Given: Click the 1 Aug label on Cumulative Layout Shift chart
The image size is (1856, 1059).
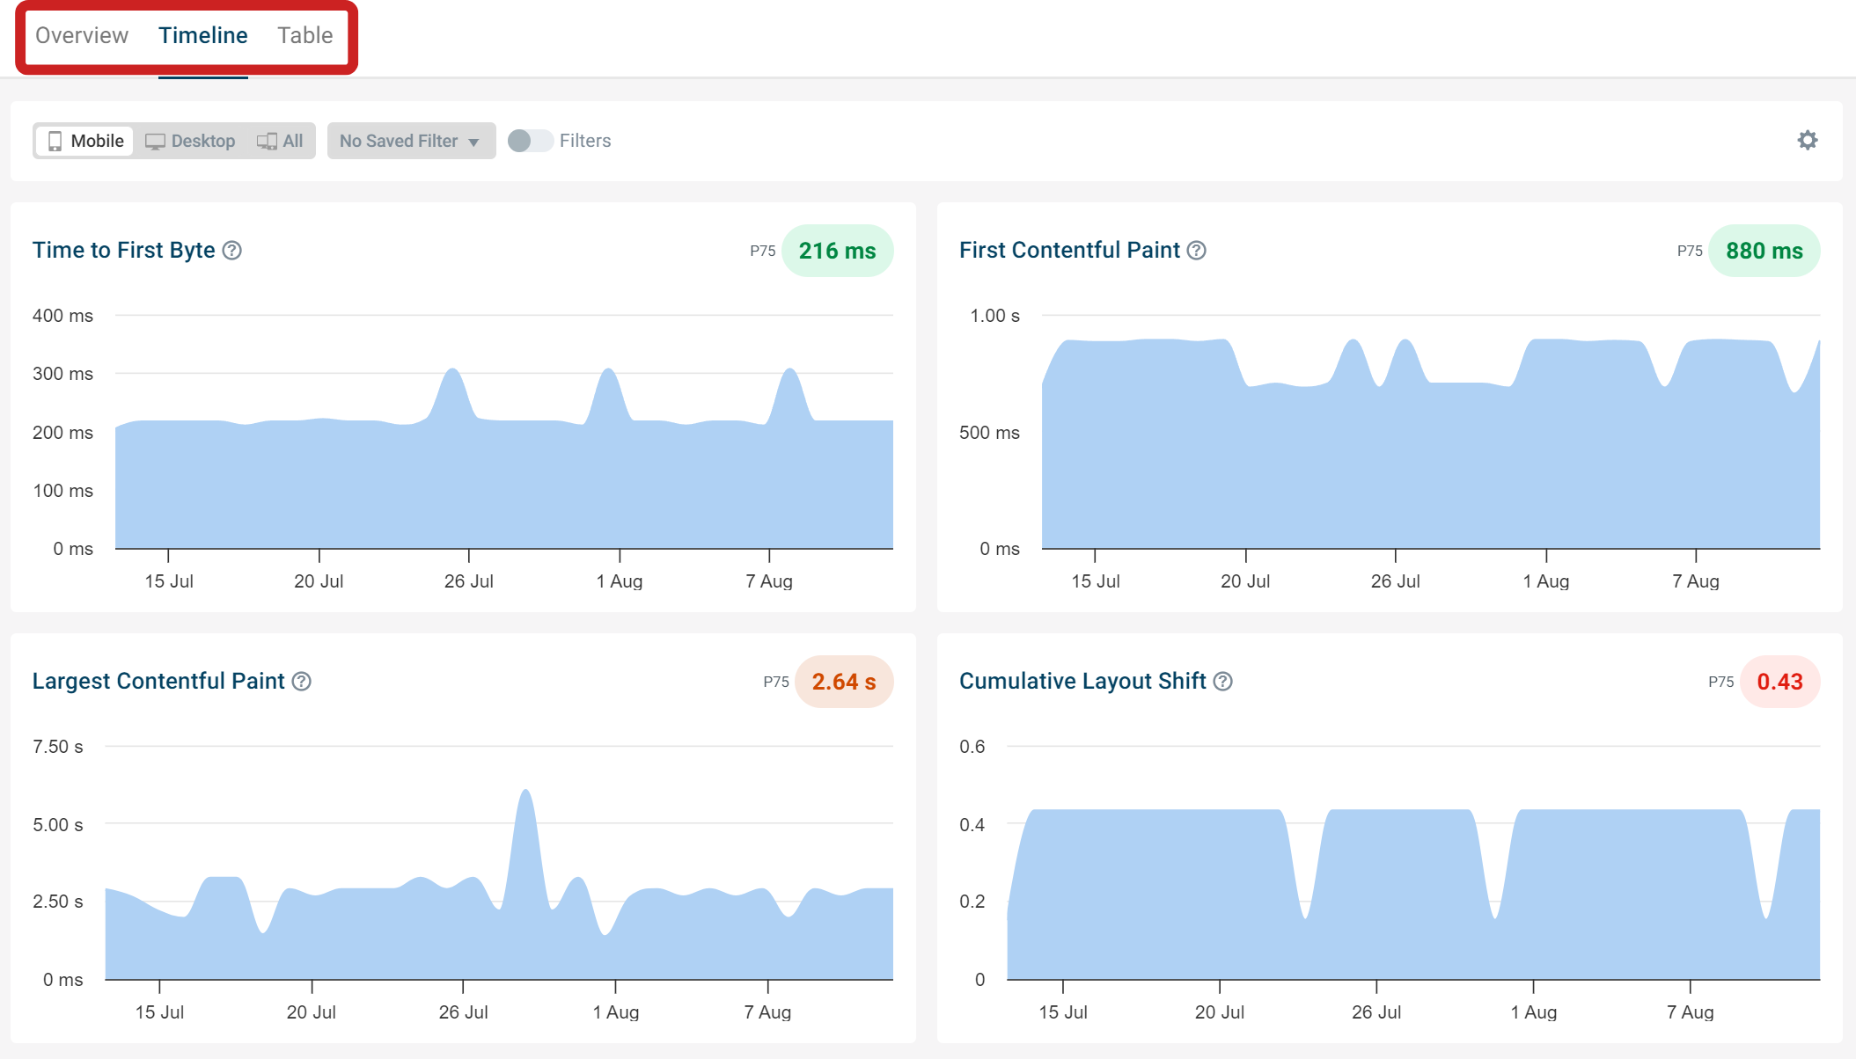Looking at the screenshot, I should (1534, 1012).
